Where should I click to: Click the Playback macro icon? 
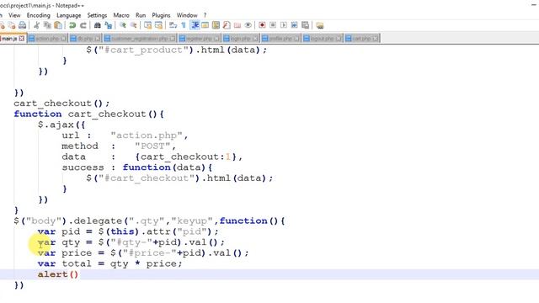[x=284, y=25]
